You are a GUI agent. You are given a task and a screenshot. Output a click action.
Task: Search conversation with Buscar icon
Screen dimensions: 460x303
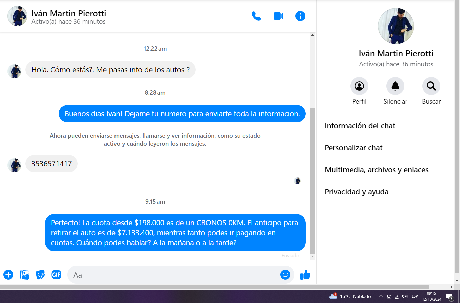431,86
